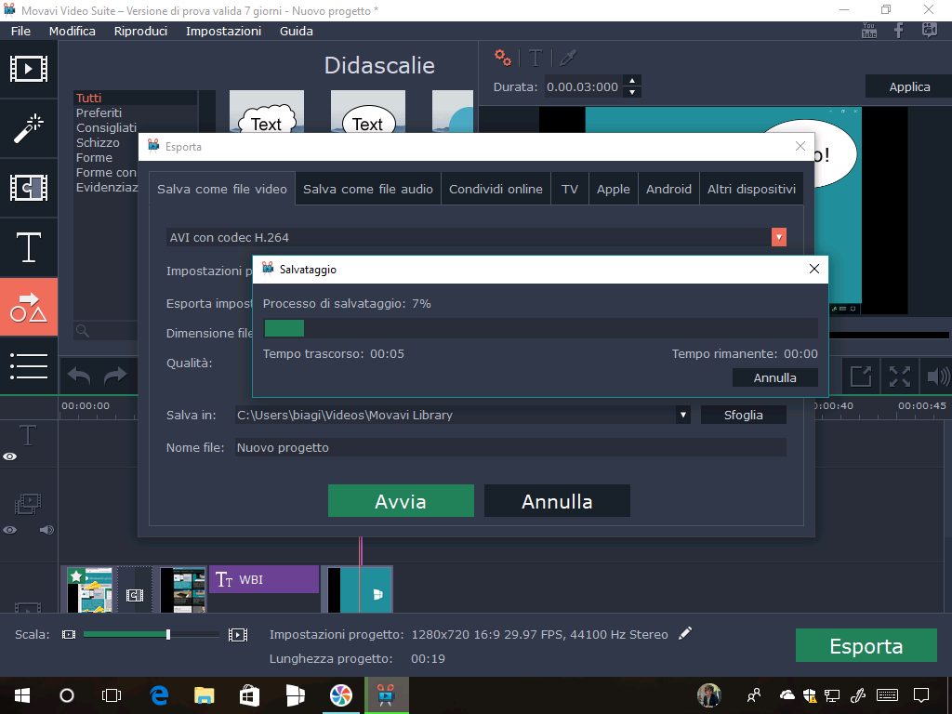Select the Android export tab
Viewport: 952px width, 714px height.
[668, 189]
